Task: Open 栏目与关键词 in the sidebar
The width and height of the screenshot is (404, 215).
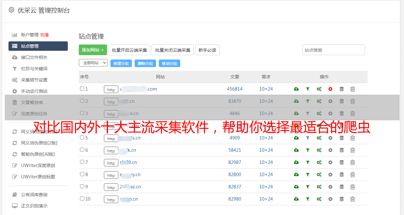Action: [x=34, y=69]
